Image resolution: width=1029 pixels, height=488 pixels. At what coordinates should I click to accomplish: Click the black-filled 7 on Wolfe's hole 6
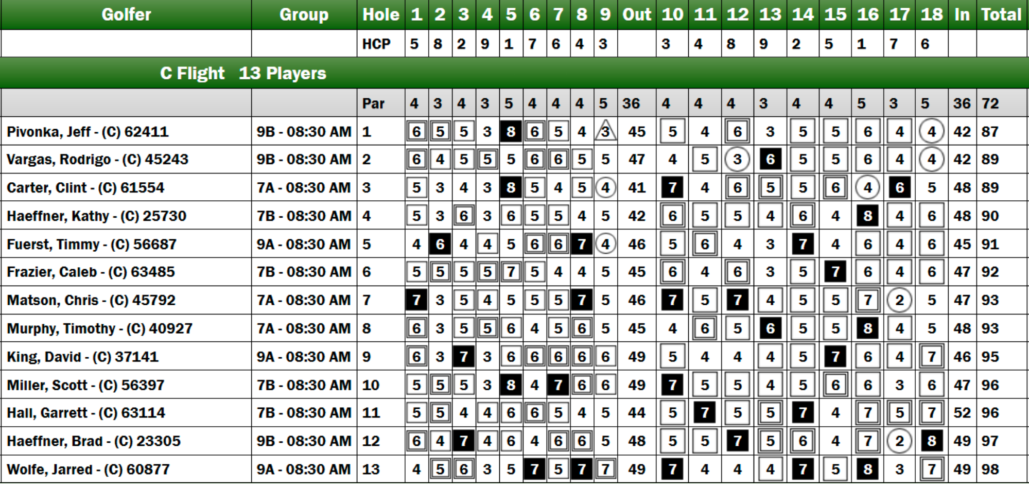(x=534, y=469)
